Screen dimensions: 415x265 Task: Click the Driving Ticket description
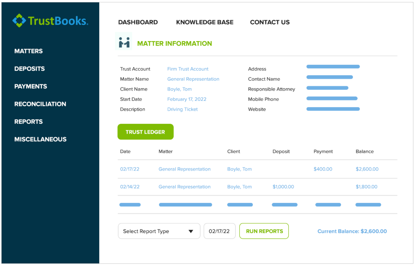pos(182,109)
